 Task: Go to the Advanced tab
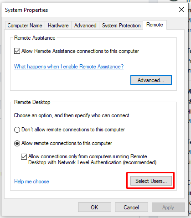point(85,26)
